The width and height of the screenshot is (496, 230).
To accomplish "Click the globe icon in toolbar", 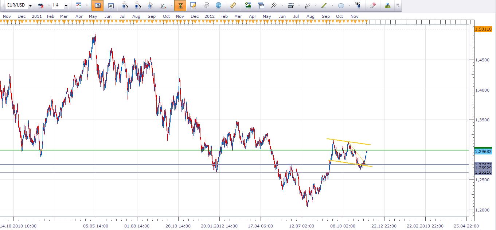I will click(x=218, y=5).
